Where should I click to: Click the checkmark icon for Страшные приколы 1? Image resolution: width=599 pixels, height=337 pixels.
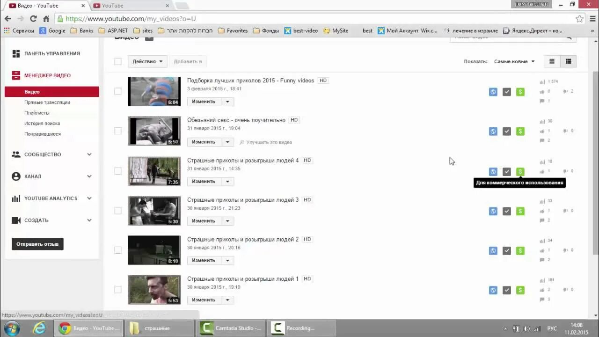pyautogui.click(x=506, y=290)
